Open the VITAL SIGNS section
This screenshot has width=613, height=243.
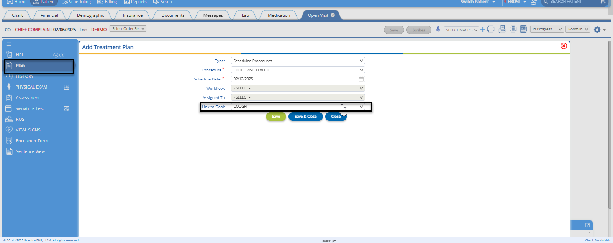tap(28, 130)
